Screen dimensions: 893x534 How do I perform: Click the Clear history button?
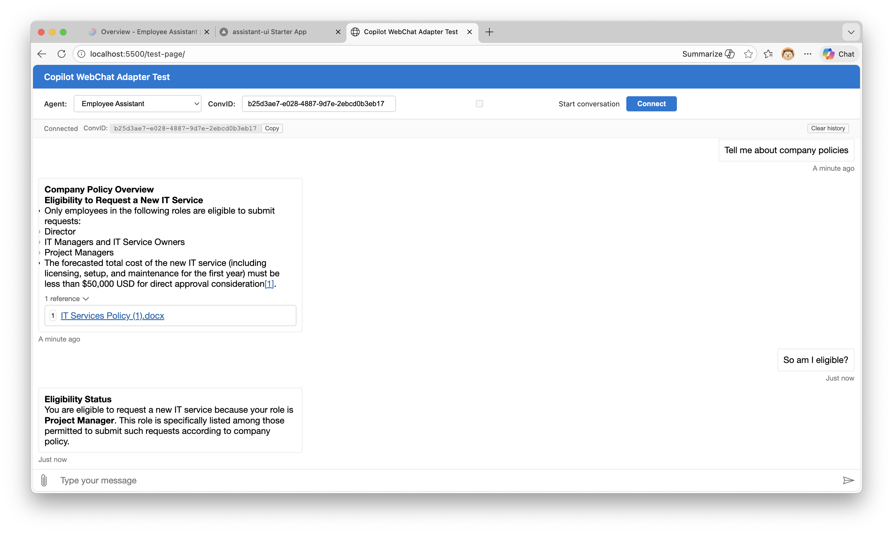coord(828,128)
